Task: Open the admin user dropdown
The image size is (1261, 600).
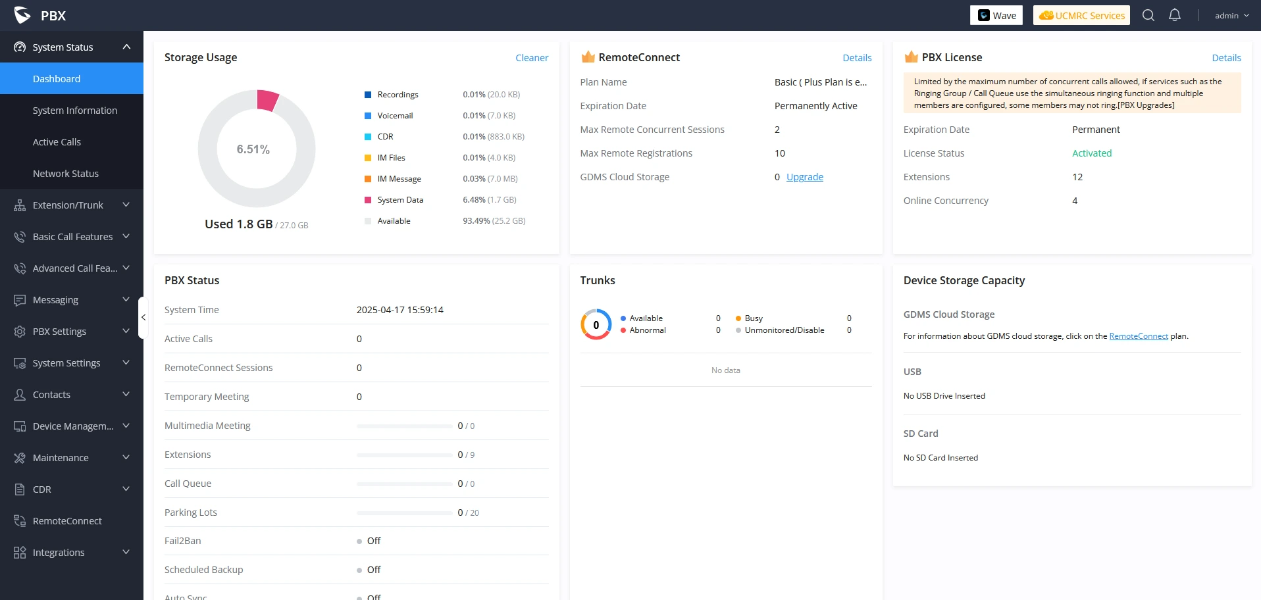Action: tap(1231, 15)
